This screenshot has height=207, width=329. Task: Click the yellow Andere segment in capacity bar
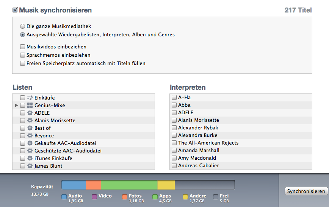(x=166, y=185)
